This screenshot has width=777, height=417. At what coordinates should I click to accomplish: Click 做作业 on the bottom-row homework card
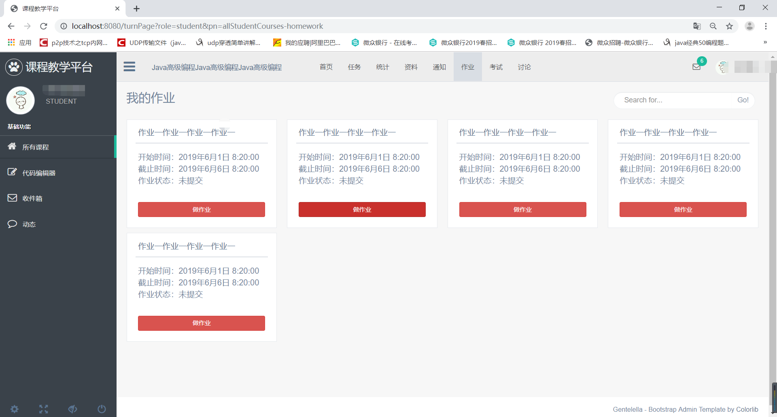point(202,323)
